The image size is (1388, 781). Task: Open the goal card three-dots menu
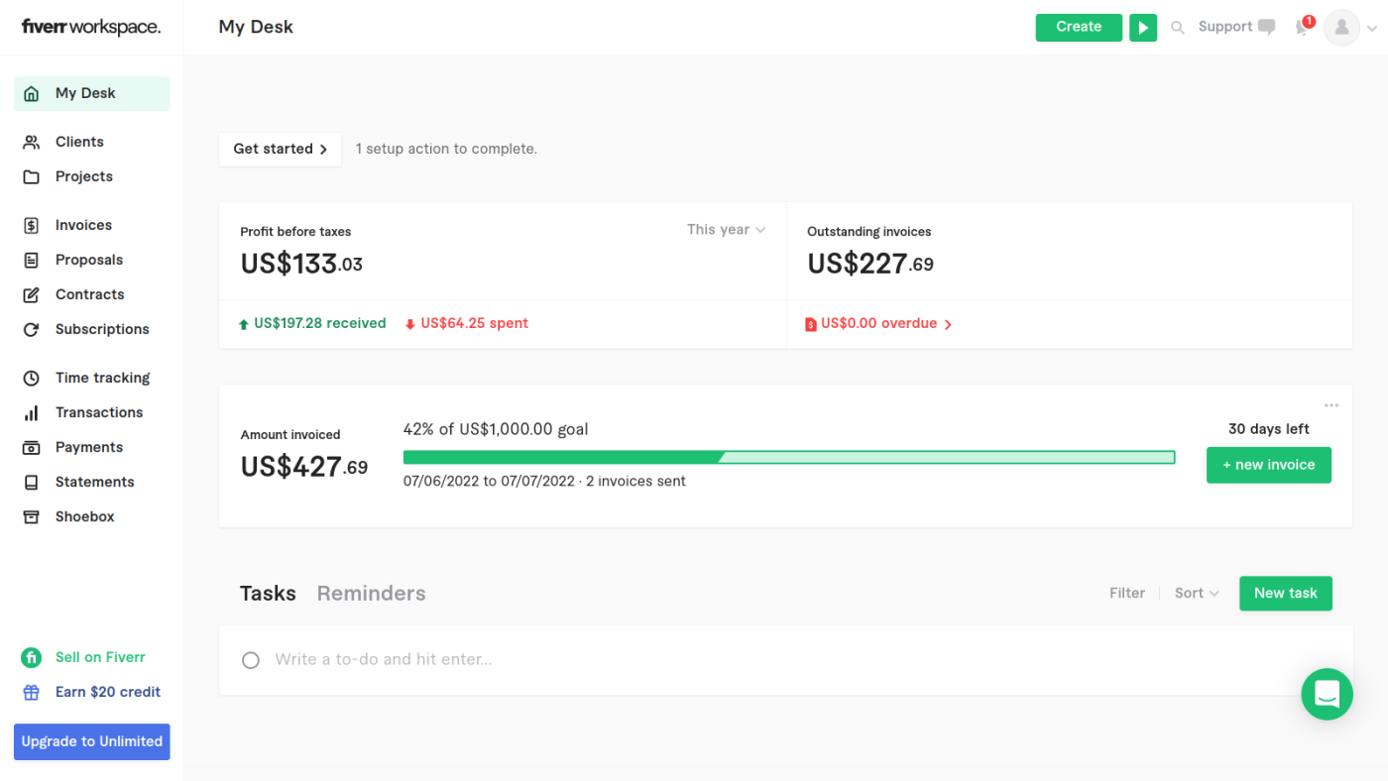[x=1331, y=405]
